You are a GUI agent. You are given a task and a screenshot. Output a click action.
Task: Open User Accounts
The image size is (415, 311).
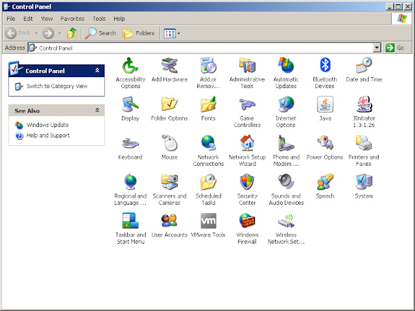click(169, 225)
